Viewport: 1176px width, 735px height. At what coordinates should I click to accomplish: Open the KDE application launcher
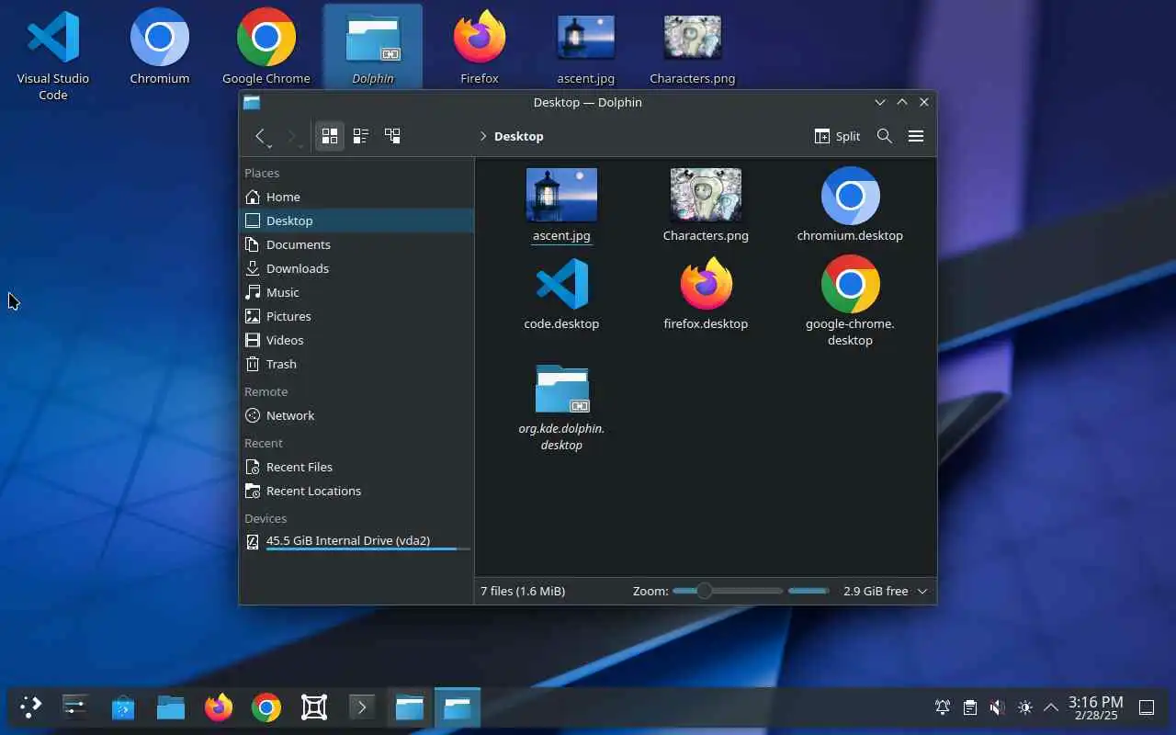tap(31, 707)
